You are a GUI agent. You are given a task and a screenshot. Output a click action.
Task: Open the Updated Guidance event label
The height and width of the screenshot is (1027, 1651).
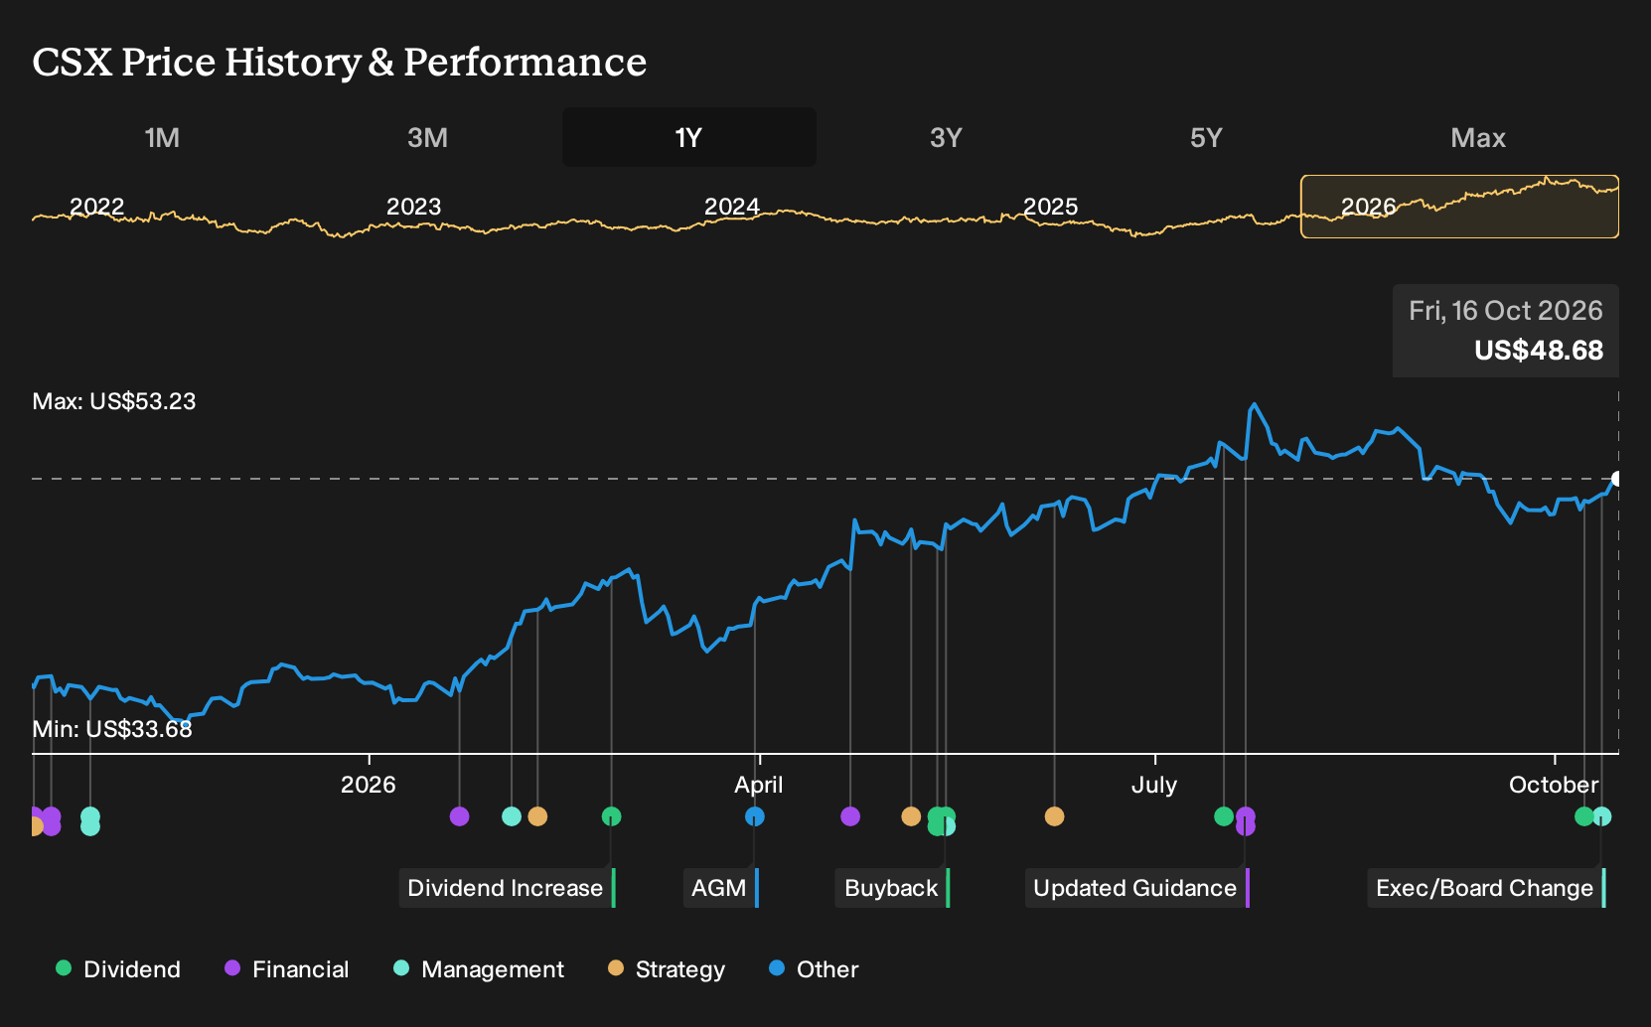[x=1137, y=888]
